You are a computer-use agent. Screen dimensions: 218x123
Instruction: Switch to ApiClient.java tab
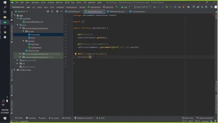(74, 12)
